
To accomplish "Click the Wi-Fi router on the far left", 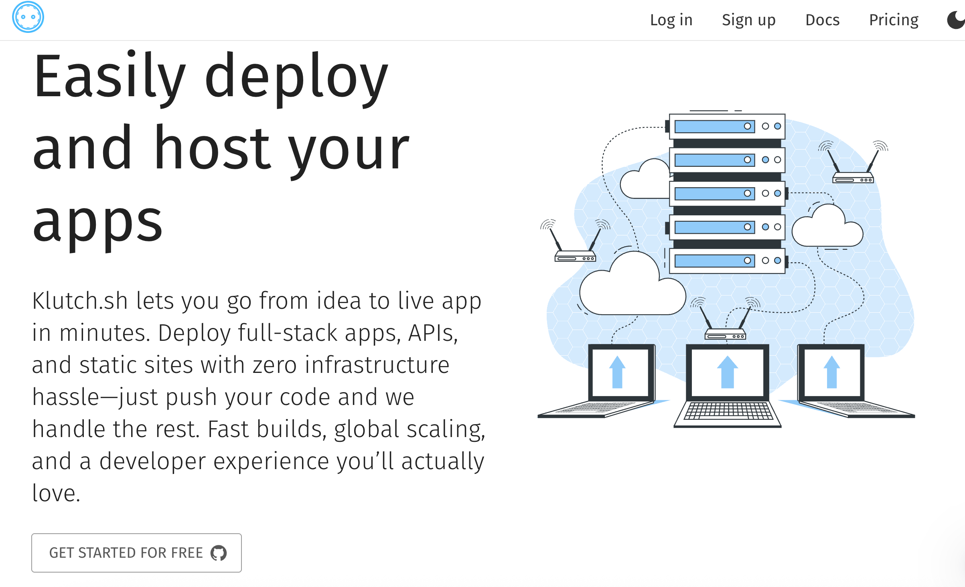I will coord(575,256).
